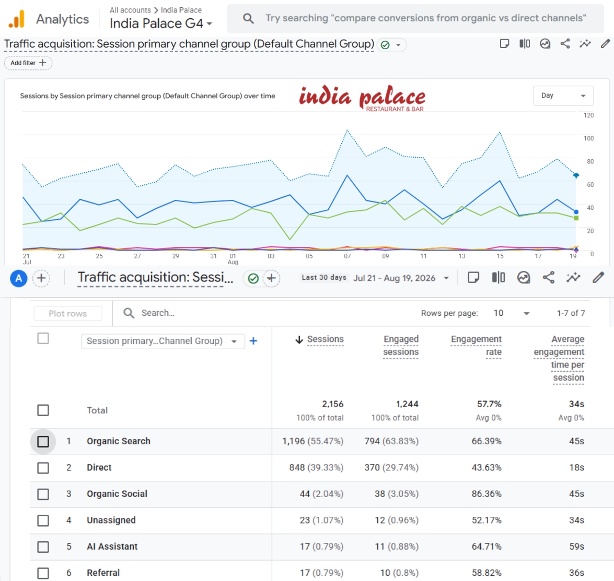This screenshot has height=581, width=614.
Task: Click the pencil edit icon in sticky toolbar
Action: 598,278
